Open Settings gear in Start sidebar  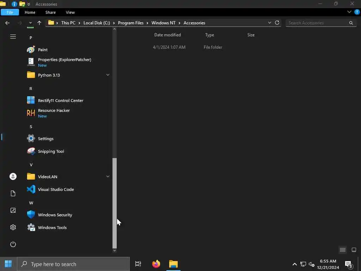(x=13, y=227)
